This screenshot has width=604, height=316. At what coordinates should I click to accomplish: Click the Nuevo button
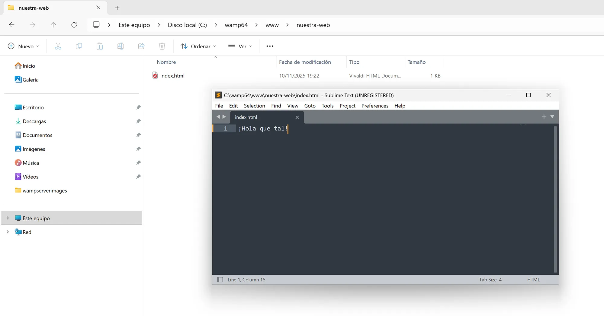tap(24, 46)
